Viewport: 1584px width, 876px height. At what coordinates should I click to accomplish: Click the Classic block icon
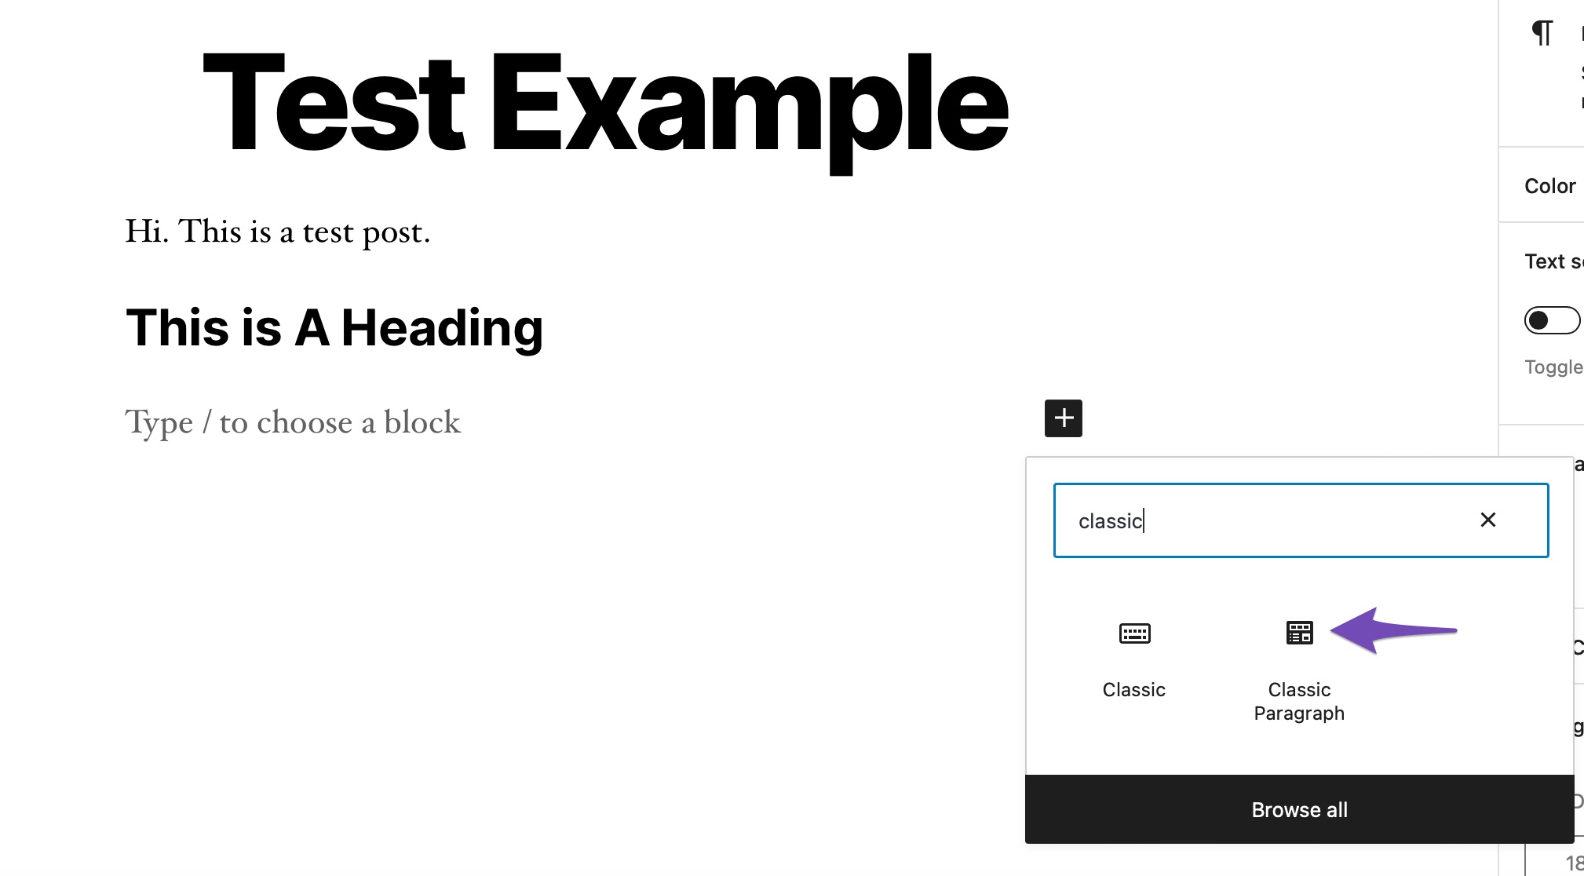click(x=1134, y=633)
